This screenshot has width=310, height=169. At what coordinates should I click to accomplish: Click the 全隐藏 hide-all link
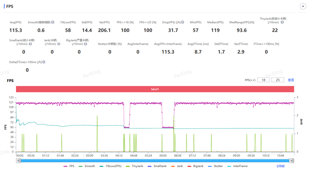[281, 166]
